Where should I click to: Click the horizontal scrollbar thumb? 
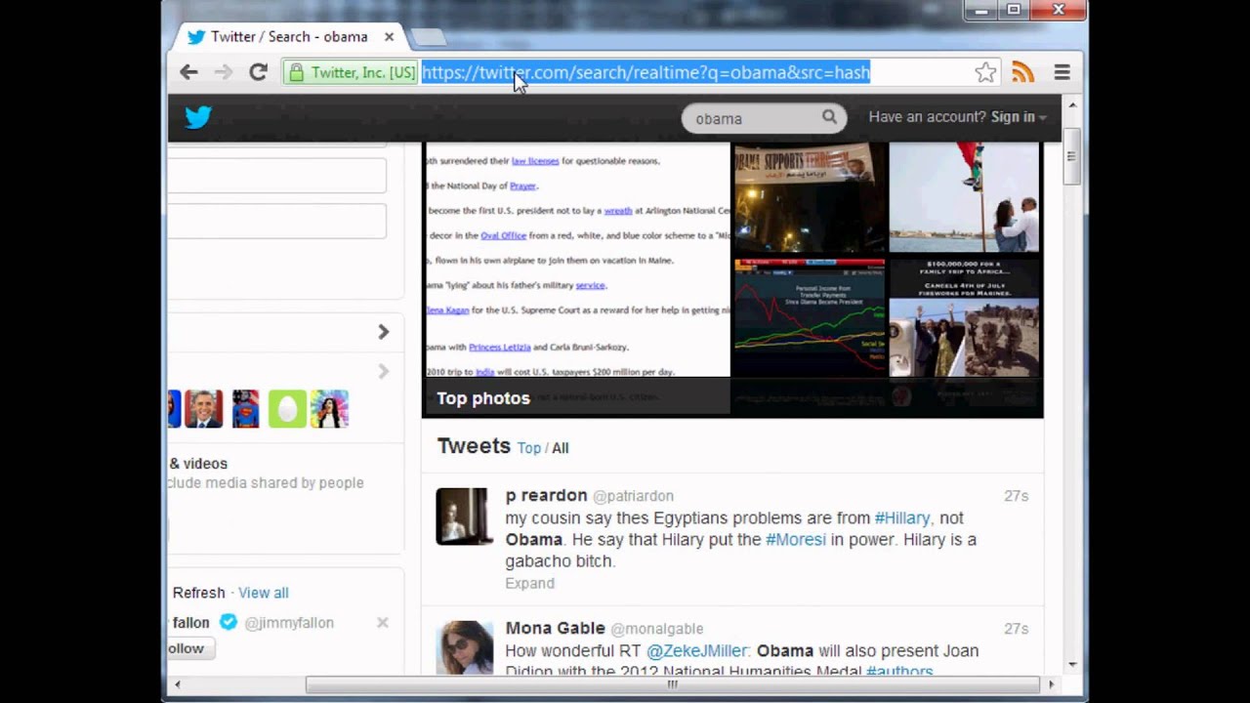click(673, 684)
